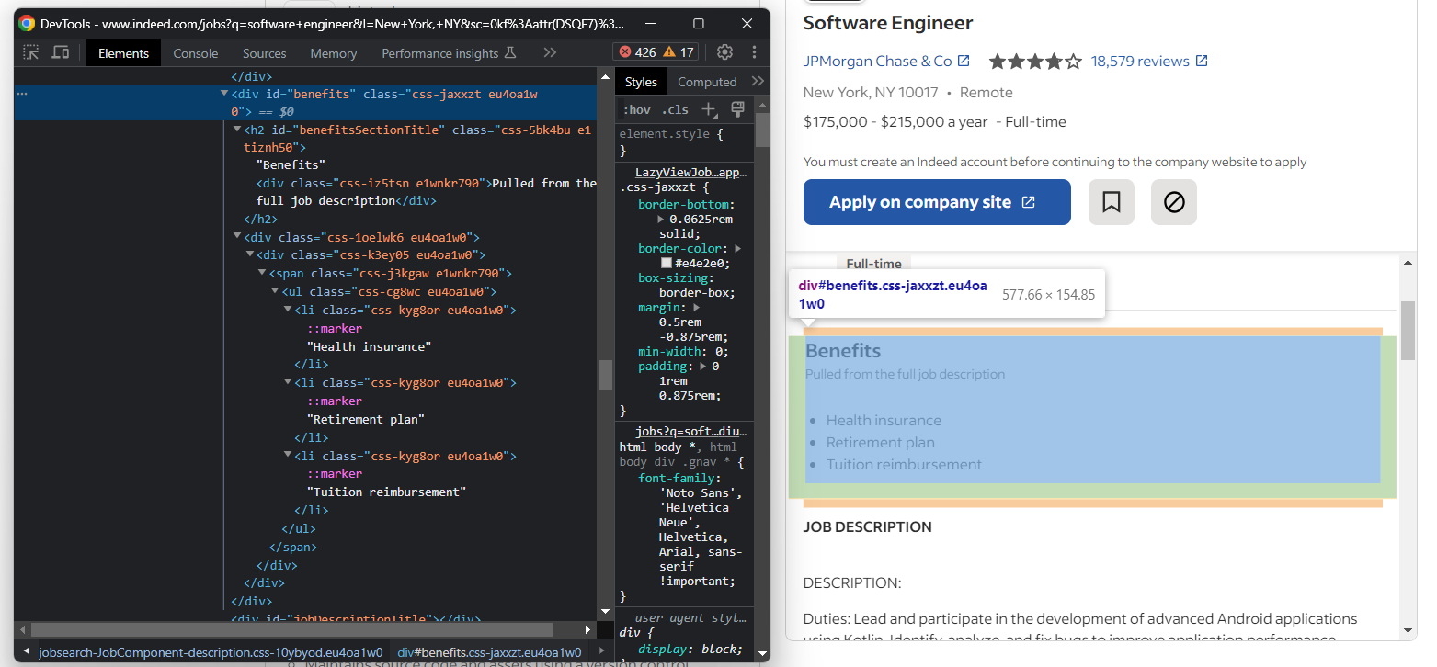Click Apply on company site button
The width and height of the screenshot is (1437, 667).
click(936, 202)
